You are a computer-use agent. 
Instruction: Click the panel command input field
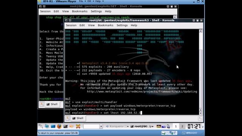click(91, 127)
